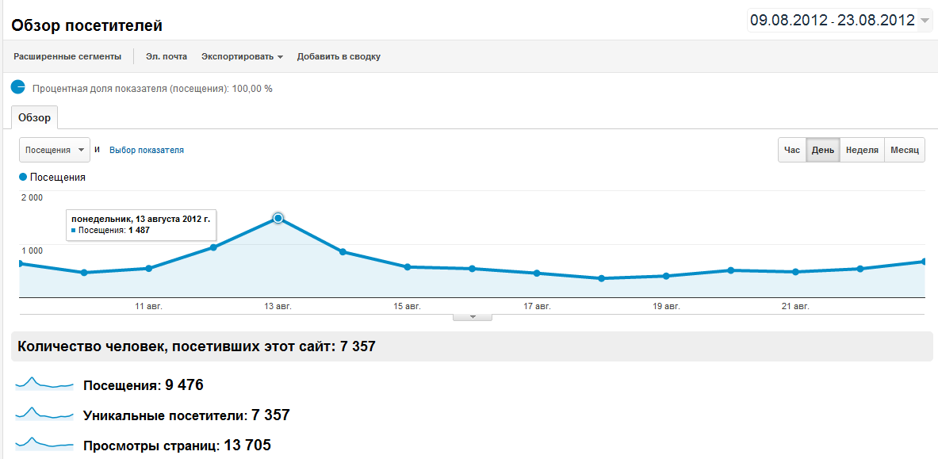The width and height of the screenshot is (938, 459).
Task: Expand the Экспортировать menu
Action: [242, 56]
